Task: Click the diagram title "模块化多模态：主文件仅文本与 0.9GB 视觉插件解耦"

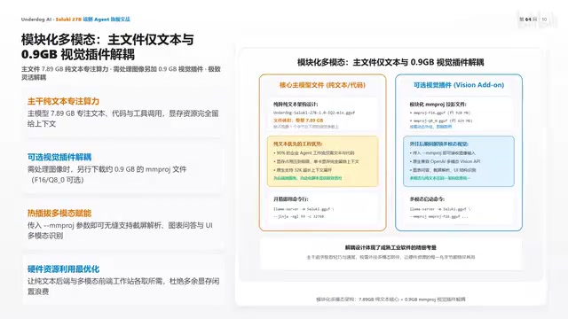Action: 390,62
